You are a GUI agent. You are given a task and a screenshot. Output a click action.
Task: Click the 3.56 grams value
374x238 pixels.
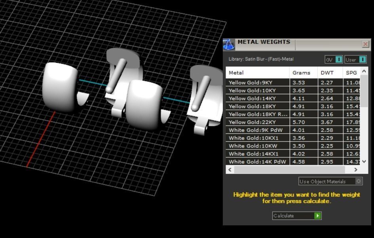pos(299,138)
